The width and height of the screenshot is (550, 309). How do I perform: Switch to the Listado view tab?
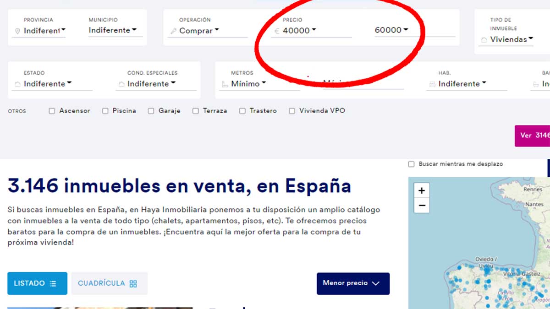pyautogui.click(x=37, y=283)
